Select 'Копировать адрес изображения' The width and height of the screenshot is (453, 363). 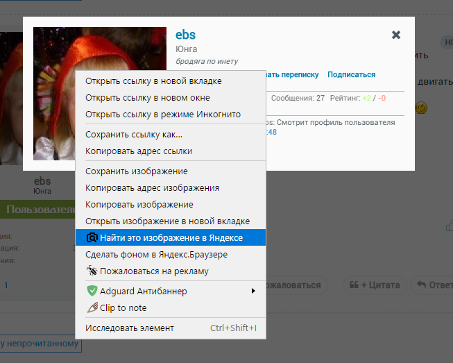[171, 188]
